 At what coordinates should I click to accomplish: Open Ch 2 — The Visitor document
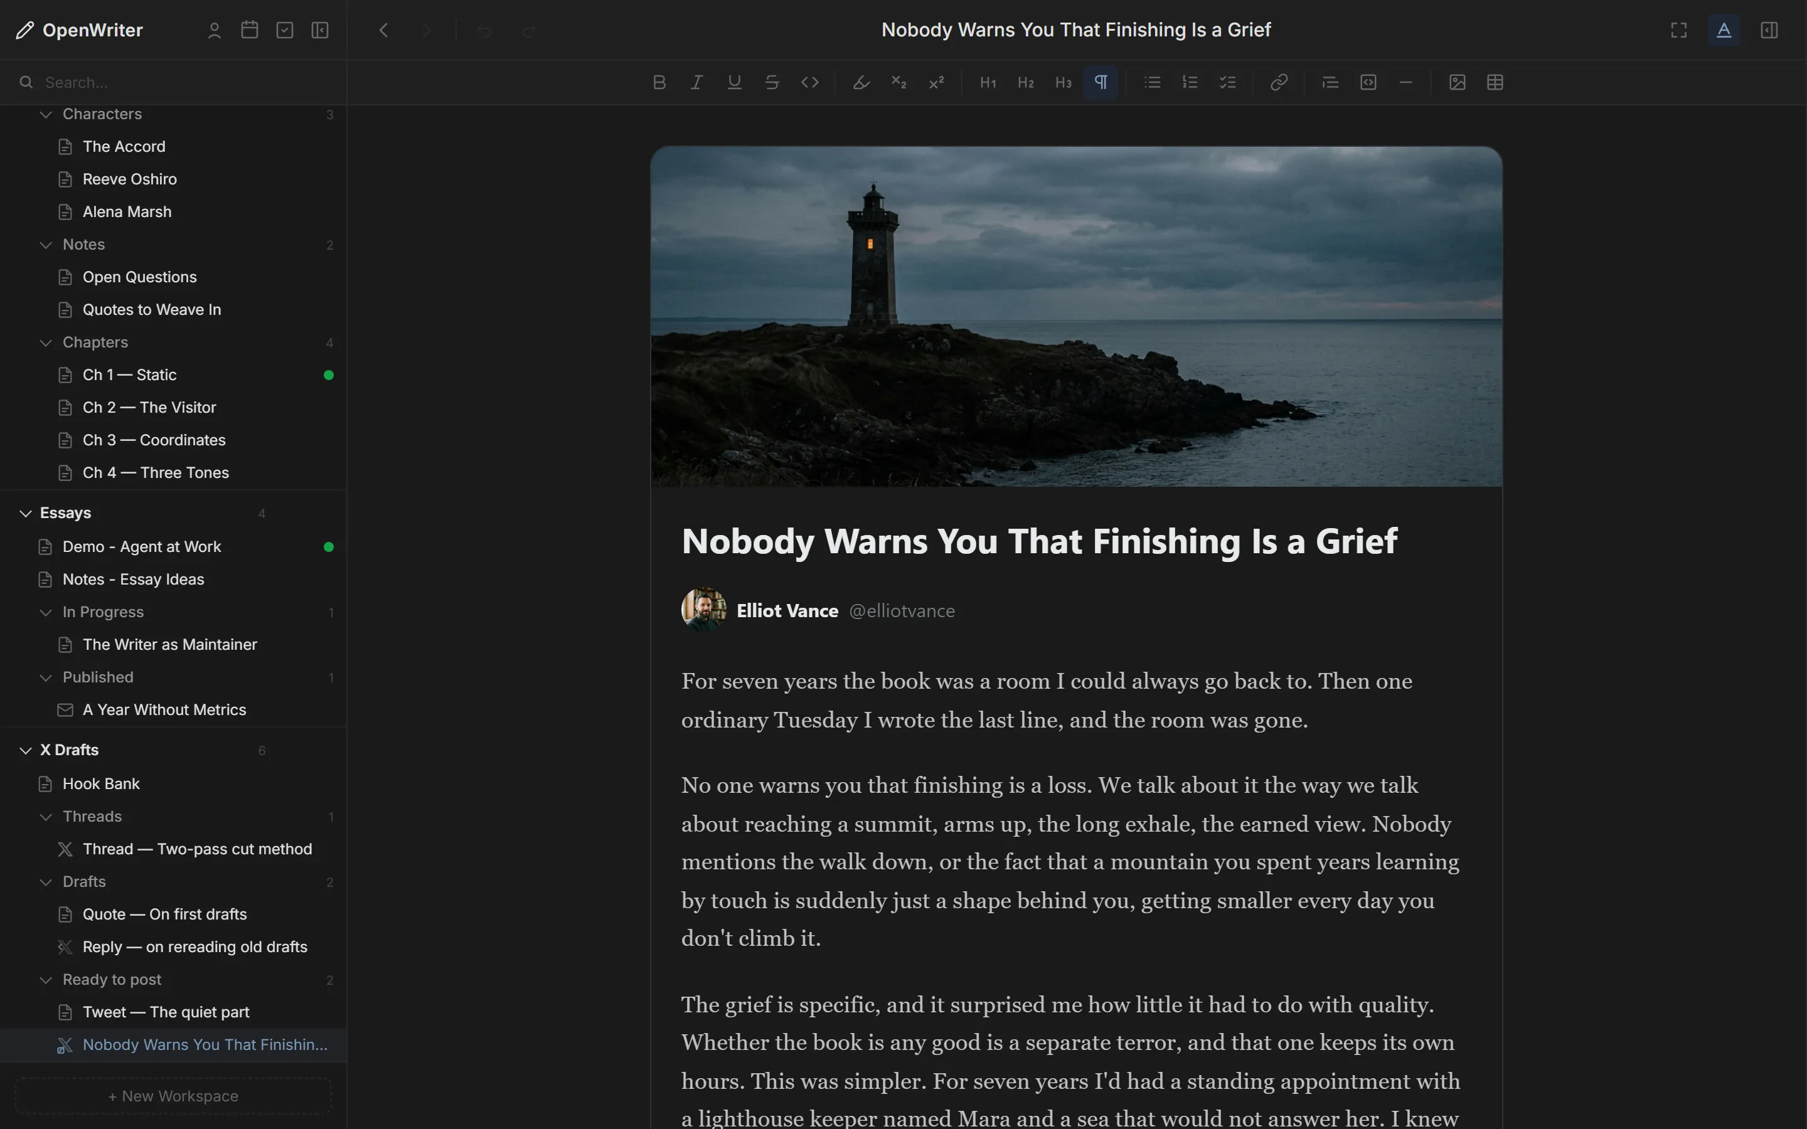click(x=173, y=408)
